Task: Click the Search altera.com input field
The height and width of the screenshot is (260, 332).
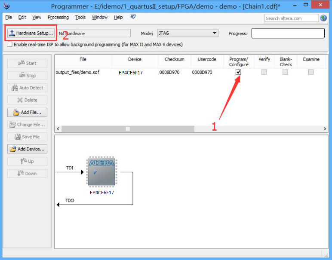Action: coord(291,18)
